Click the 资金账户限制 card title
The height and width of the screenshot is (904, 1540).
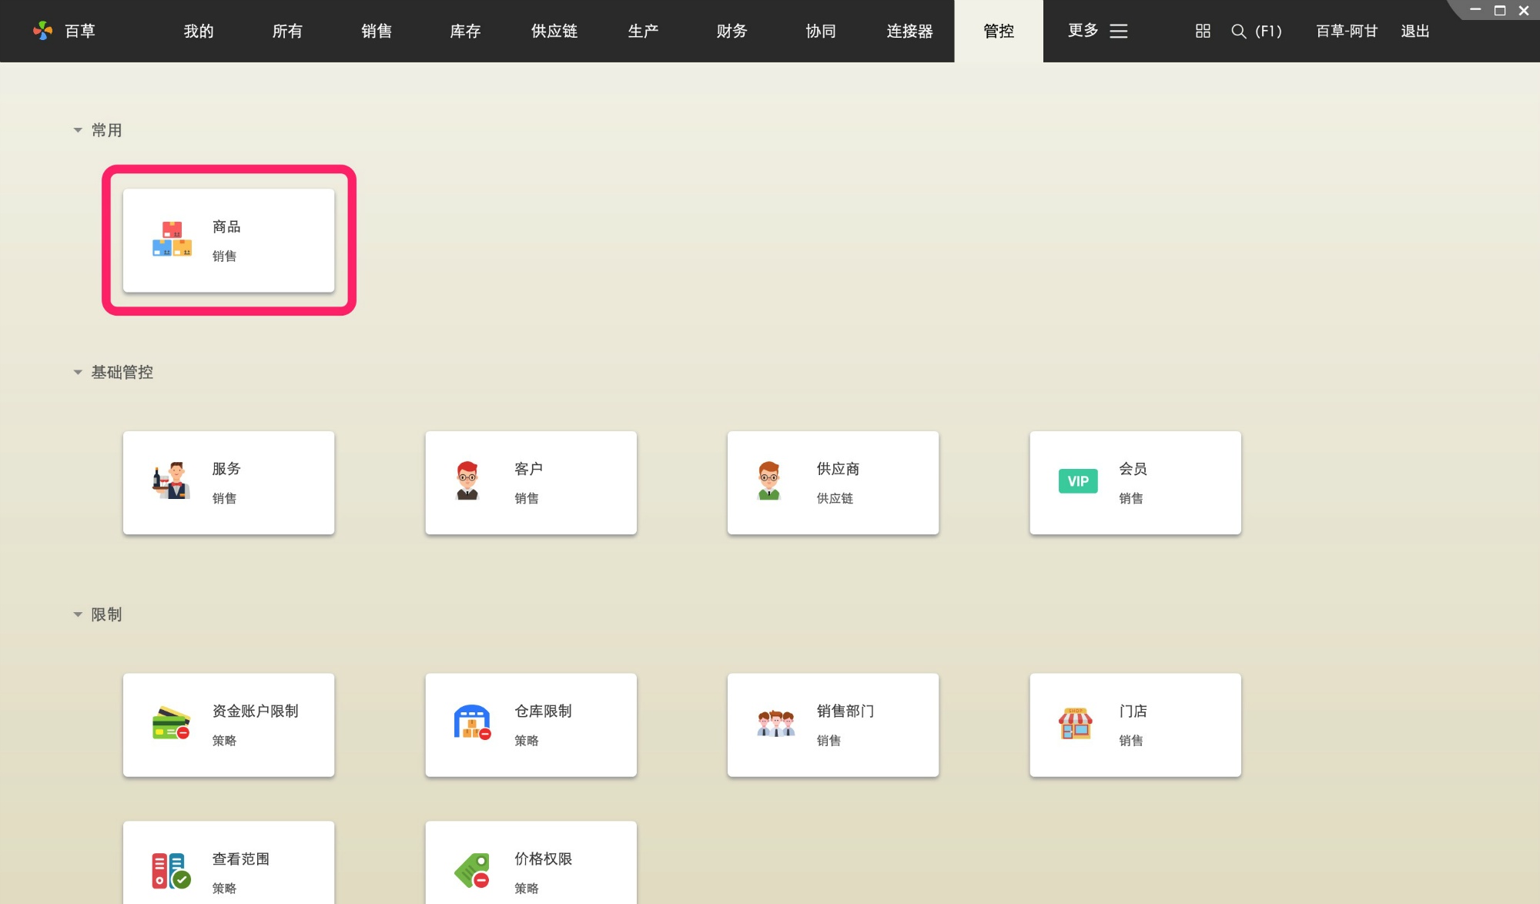pos(255,711)
